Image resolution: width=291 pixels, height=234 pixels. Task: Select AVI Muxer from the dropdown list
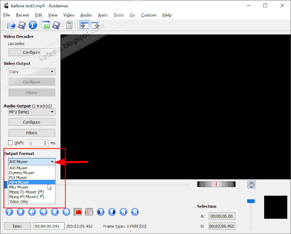[32, 168]
